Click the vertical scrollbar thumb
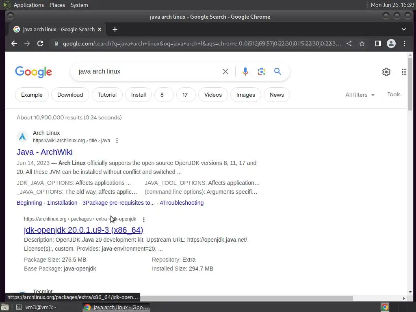The image size is (416, 312). pyautogui.click(x=410, y=84)
